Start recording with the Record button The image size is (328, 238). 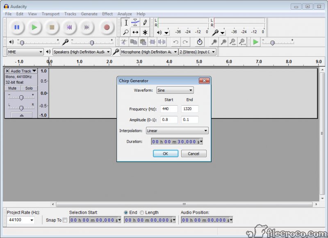107,27
